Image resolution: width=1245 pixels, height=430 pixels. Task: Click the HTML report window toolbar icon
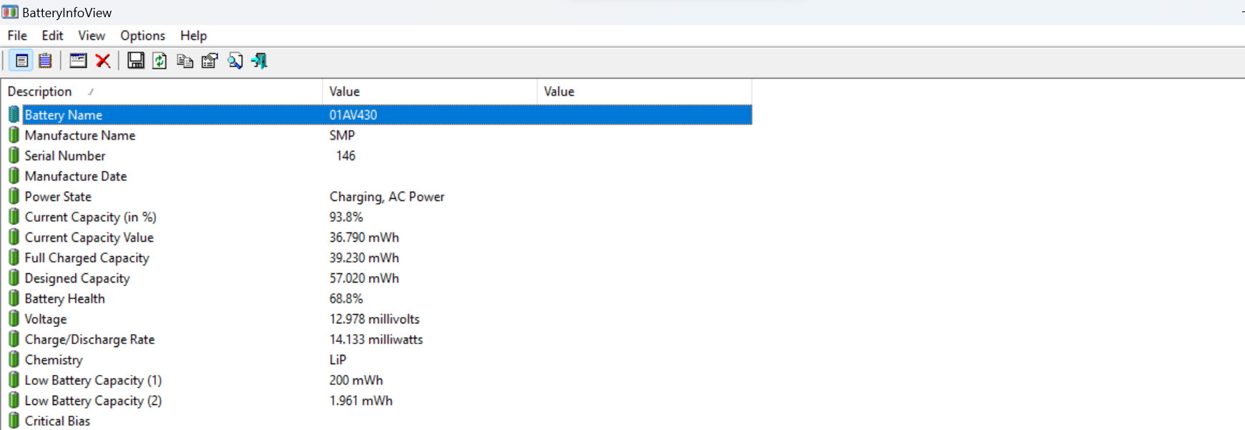[x=78, y=61]
